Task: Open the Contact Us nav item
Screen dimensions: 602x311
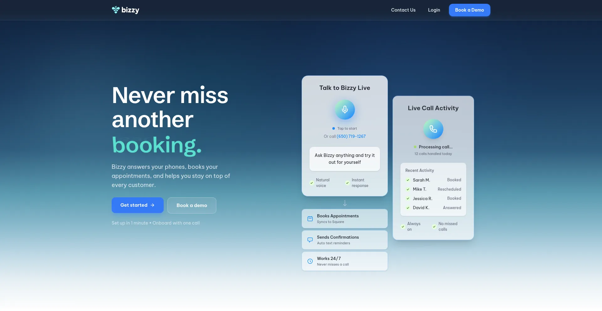Action: pyautogui.click(x=403, y=10)
